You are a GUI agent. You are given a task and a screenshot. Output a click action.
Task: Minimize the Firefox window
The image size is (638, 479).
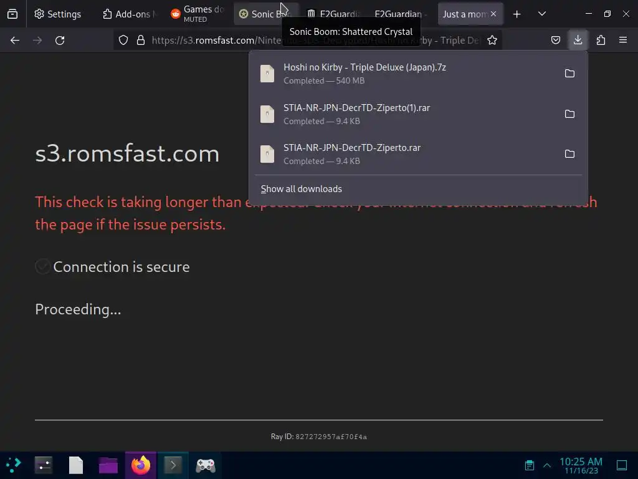point(589,14)
